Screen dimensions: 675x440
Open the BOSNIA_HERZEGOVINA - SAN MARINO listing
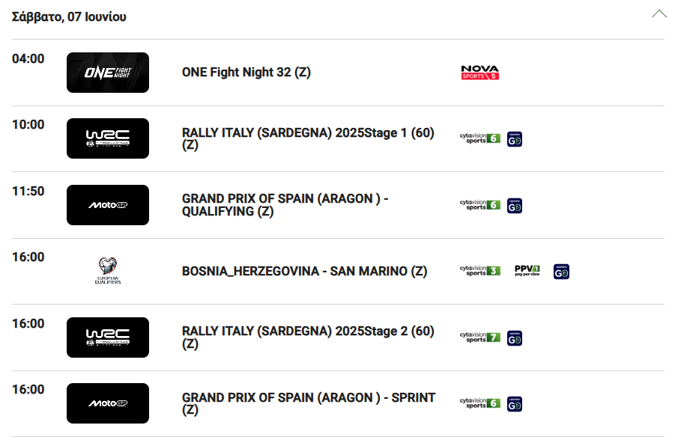pyautogui.click(x=304, y=272)
